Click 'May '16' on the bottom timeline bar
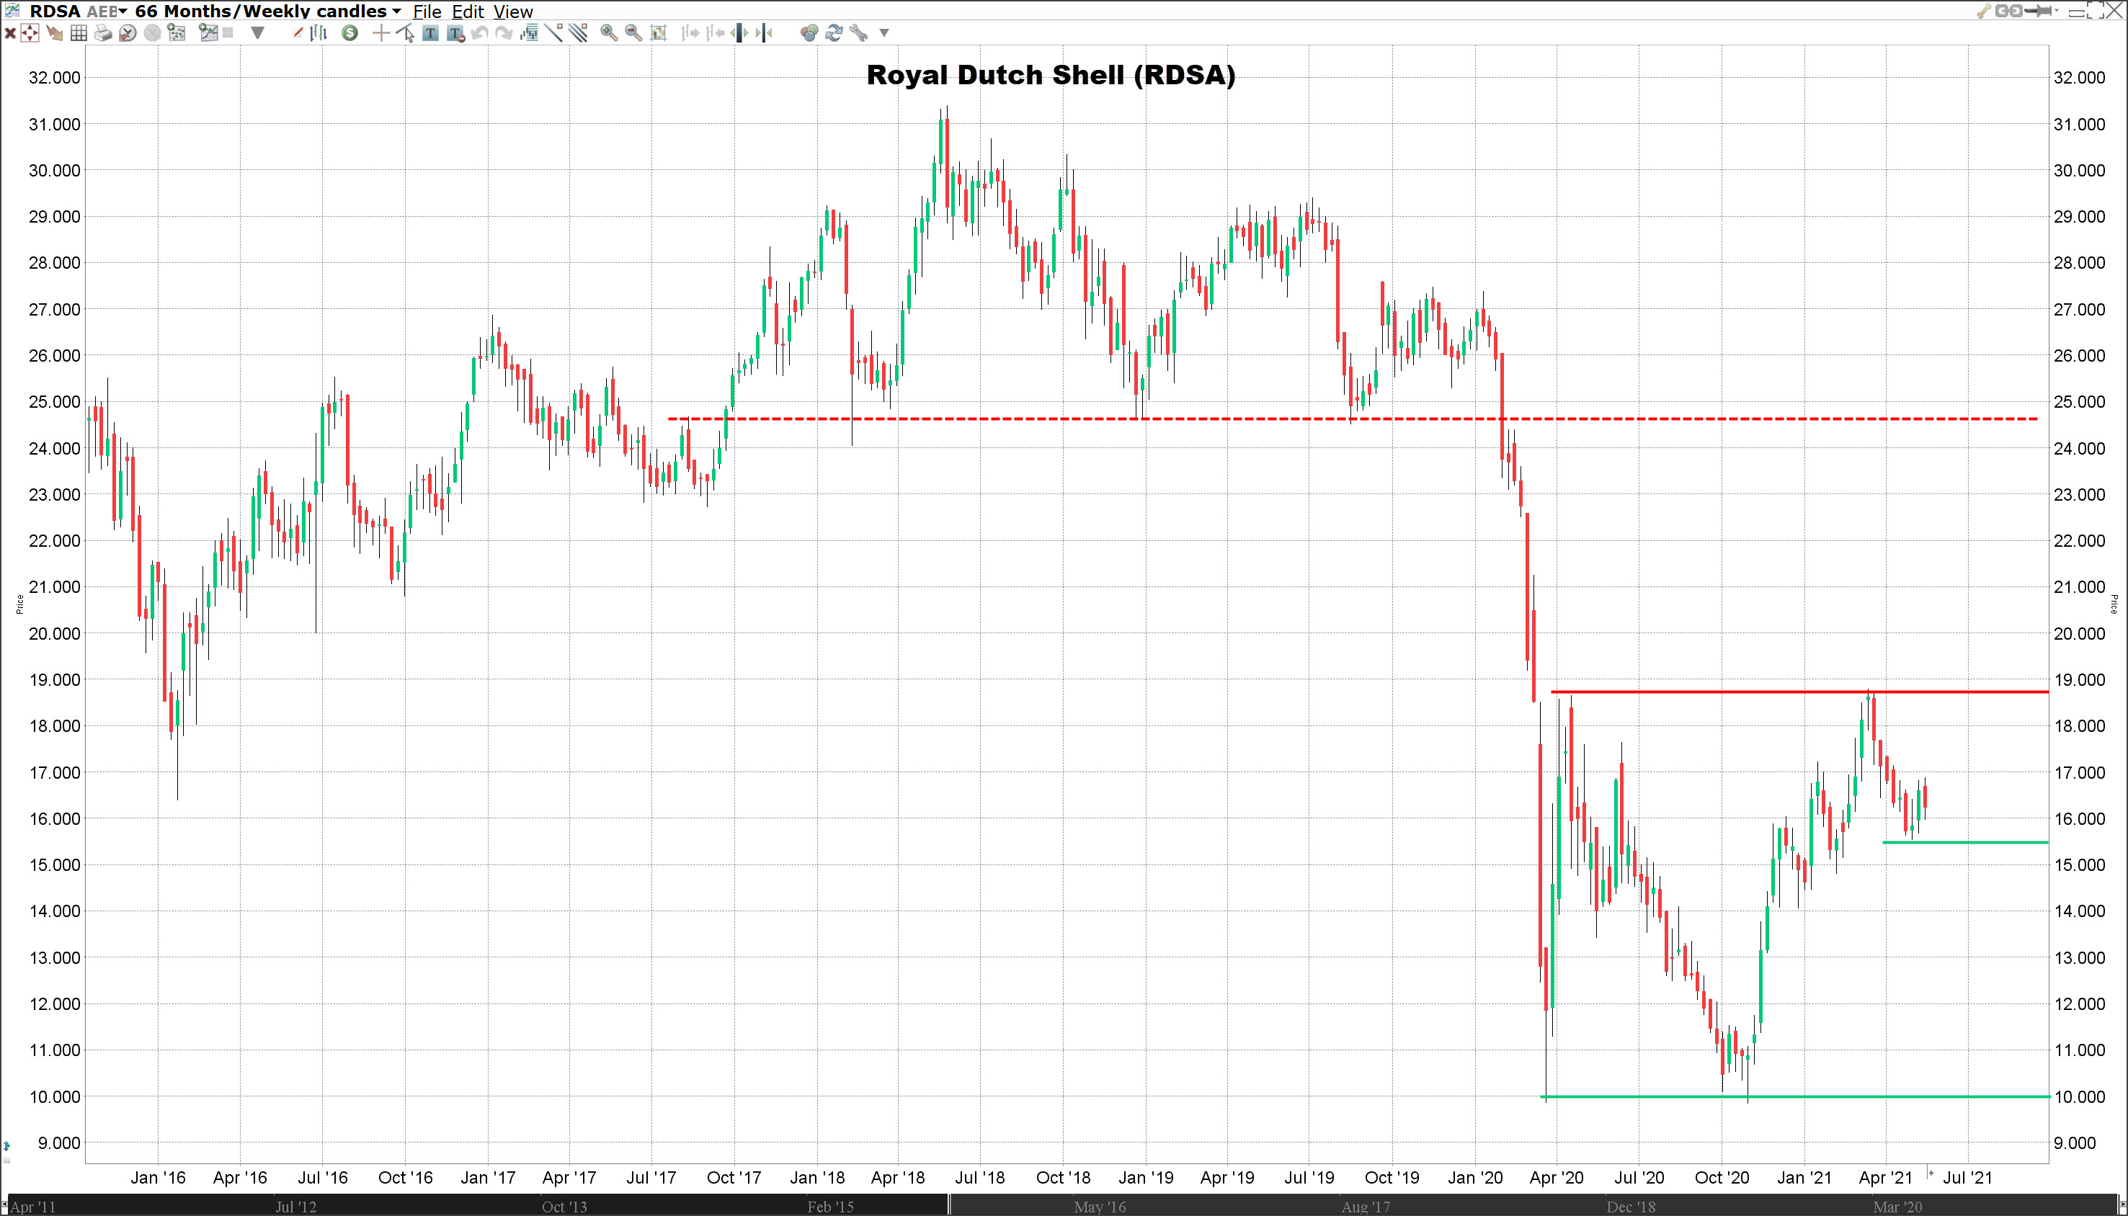 click(x=1100, y=1207)
